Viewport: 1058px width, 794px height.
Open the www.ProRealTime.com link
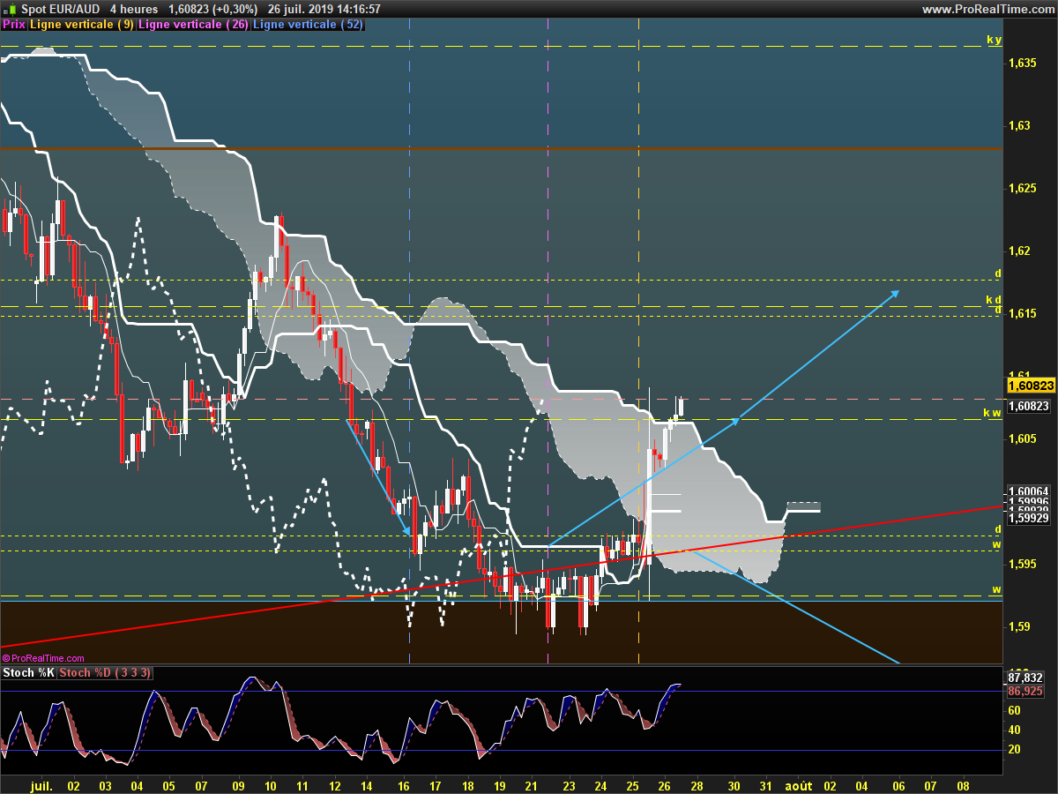pyautogui.click(x=987, y=9)
